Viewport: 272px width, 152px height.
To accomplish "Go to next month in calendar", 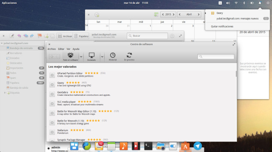I will pos(199,15).
